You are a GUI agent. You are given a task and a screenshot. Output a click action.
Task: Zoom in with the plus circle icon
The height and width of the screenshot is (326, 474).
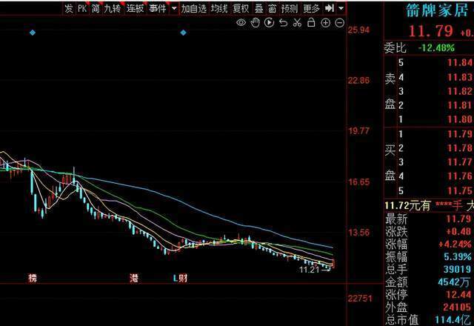pyautogui.click(x=325, y=23)
